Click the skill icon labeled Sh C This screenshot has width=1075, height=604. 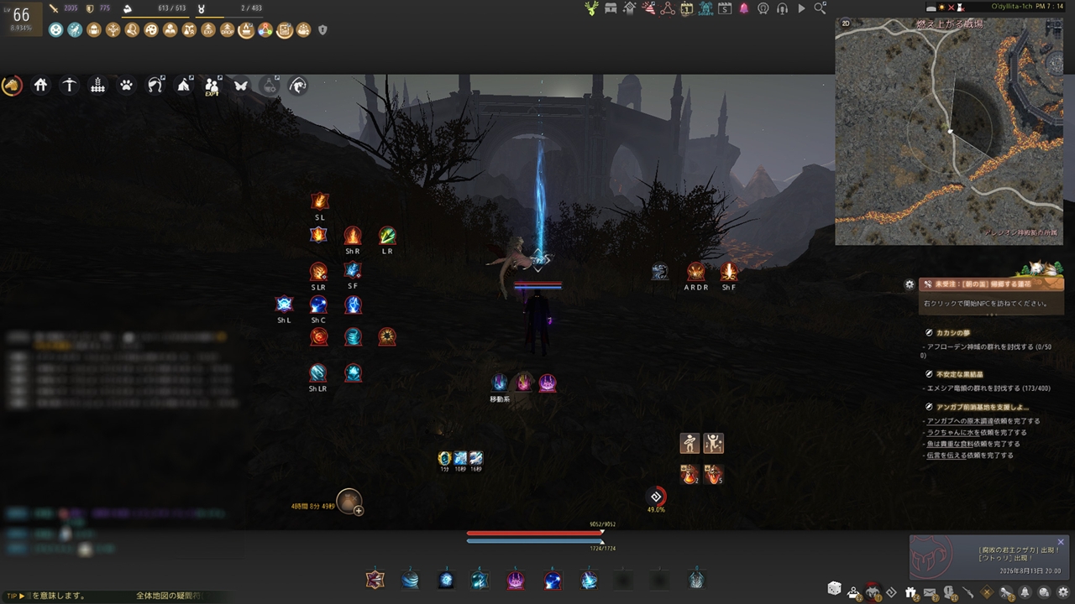[318, 305]
